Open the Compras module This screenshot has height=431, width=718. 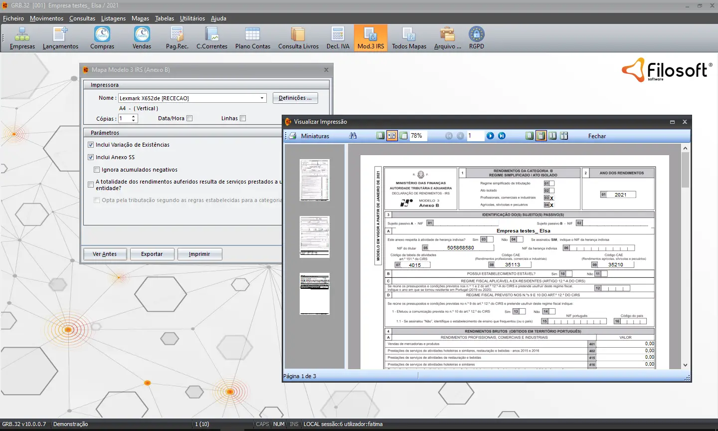coord(102,37)
